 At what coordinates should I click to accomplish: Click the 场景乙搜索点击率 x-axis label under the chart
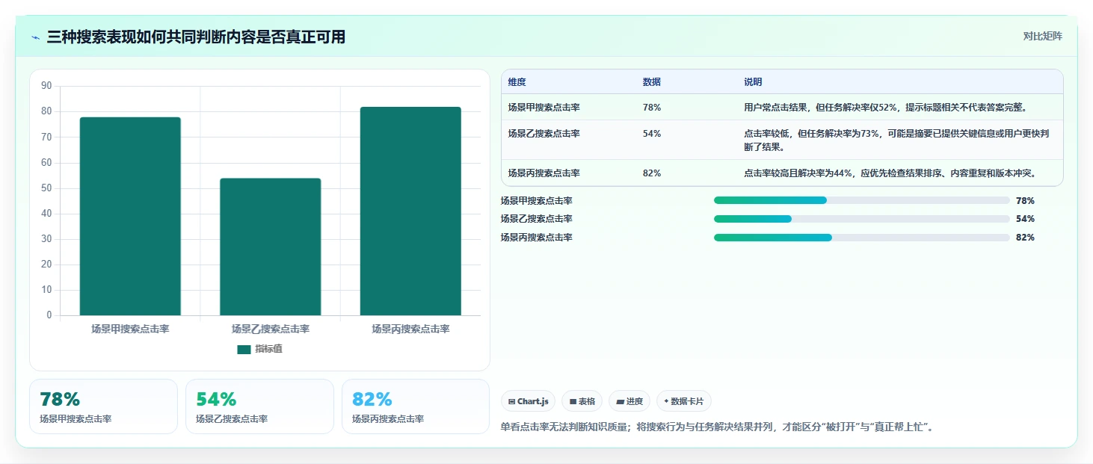click(x=270, y=329)
